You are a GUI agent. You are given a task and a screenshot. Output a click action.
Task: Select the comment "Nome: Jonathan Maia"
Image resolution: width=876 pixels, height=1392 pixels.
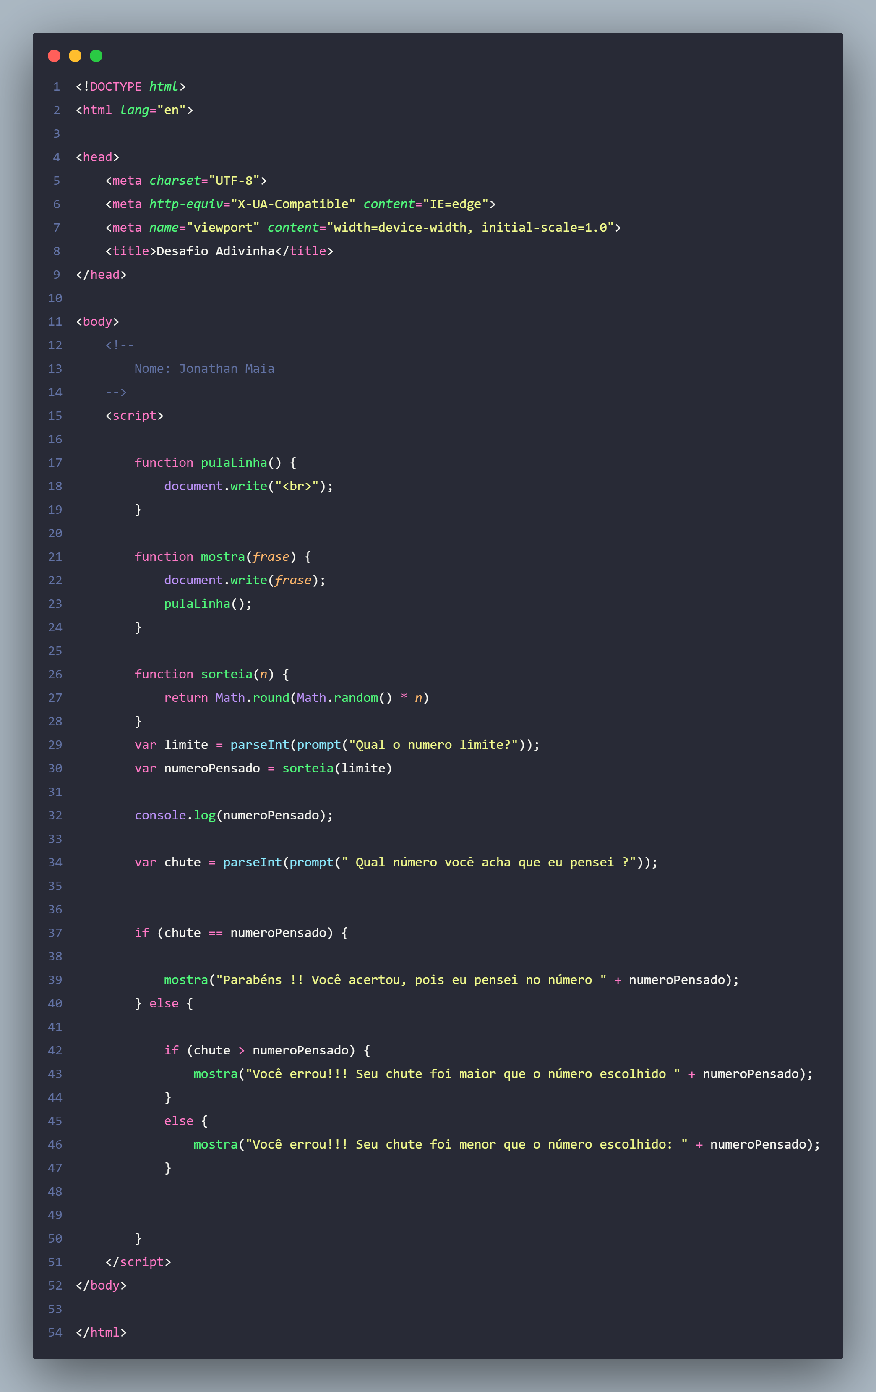tap(205, 369)
